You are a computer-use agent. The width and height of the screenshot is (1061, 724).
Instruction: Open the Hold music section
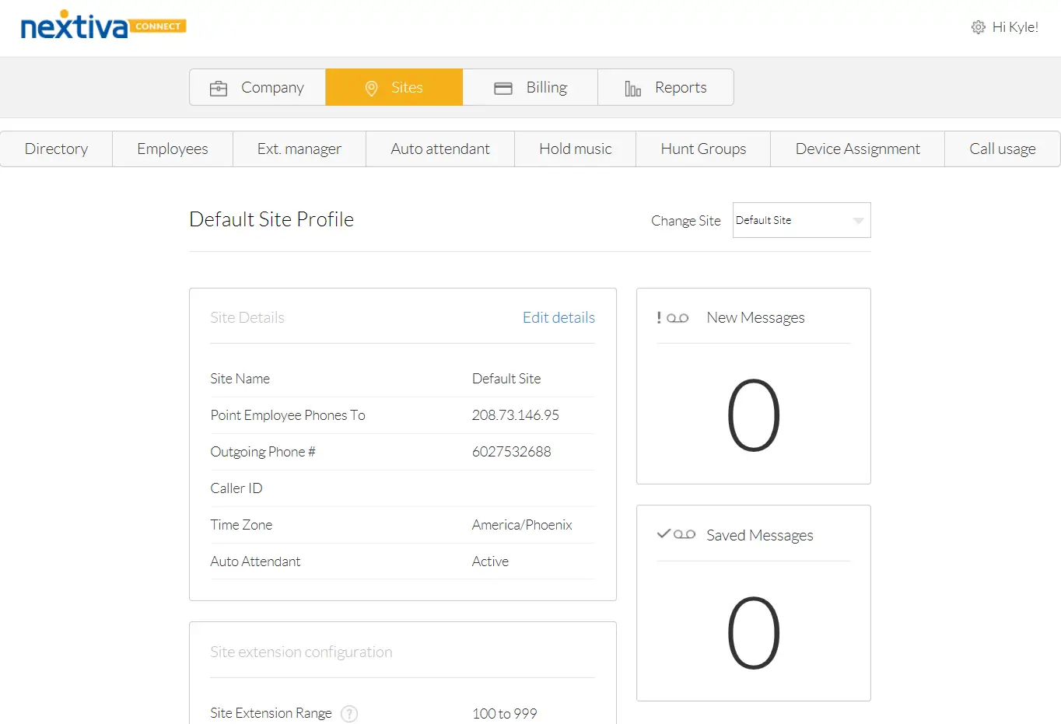(x=575, y=149)
